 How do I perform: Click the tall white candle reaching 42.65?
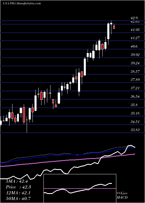[x=108, y=31]
